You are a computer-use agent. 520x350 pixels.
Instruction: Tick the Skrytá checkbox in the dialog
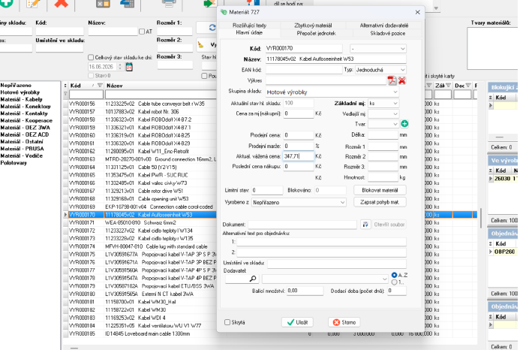coord(227,322)
